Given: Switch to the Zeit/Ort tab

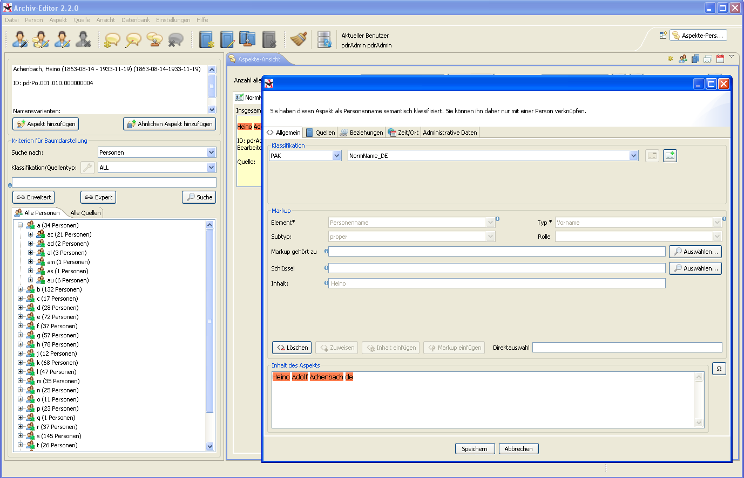Looking at the screenshot, I should (x=403, y=133).
